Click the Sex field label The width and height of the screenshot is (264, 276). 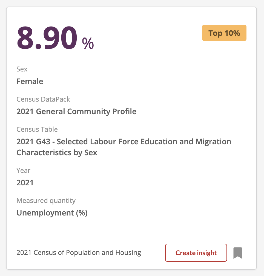pyautogui.click(x=22, y=69)
